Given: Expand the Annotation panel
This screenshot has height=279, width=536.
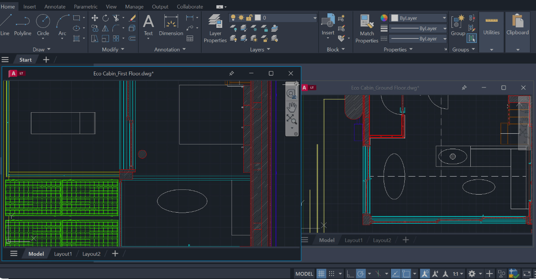Looking at the screenshot, I should (170, 49).
